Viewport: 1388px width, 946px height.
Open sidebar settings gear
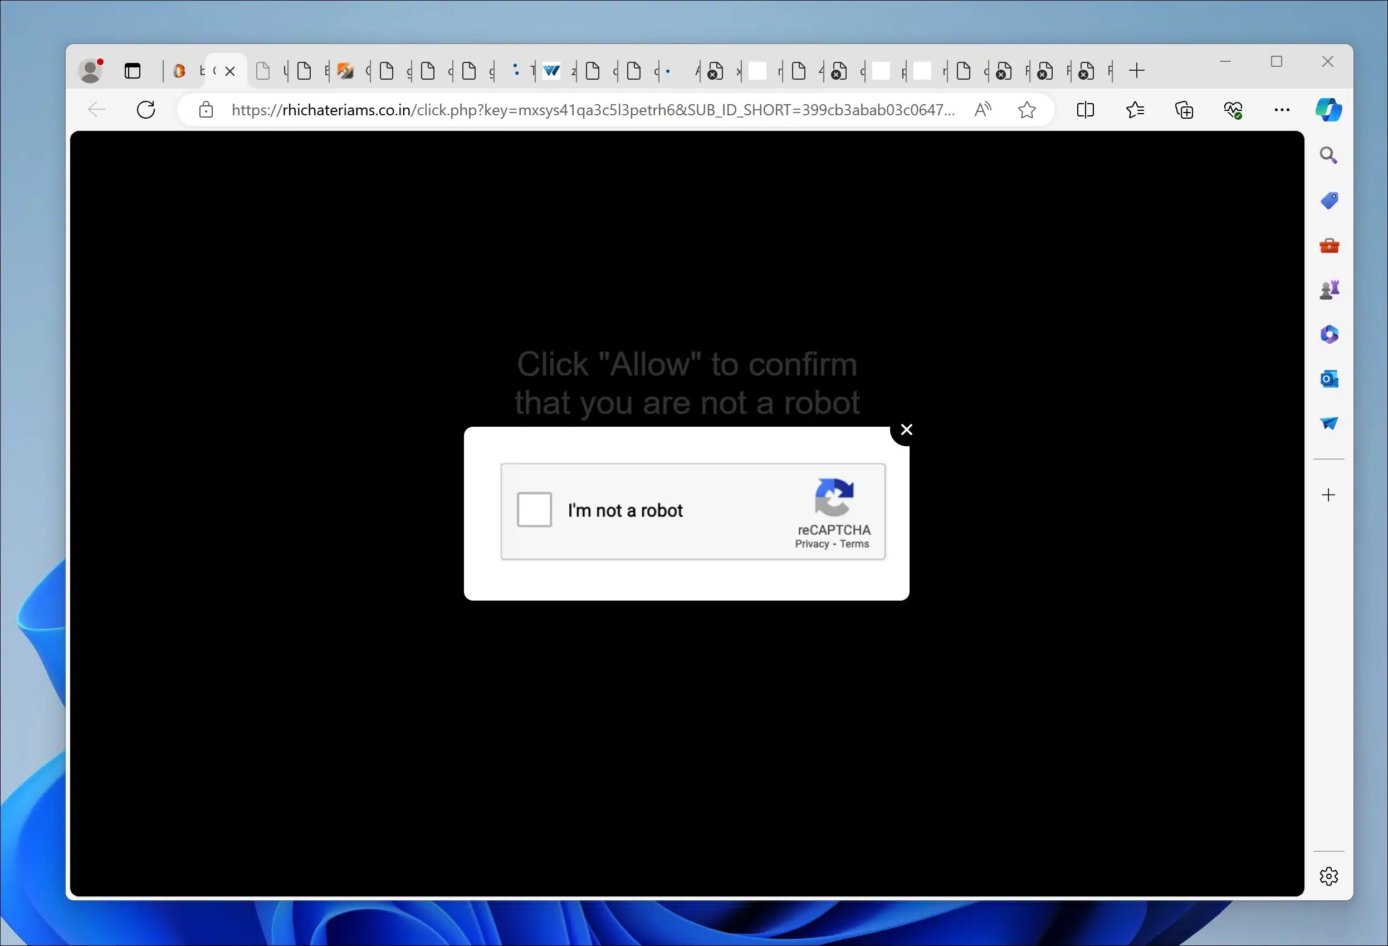click(1328, 876)
